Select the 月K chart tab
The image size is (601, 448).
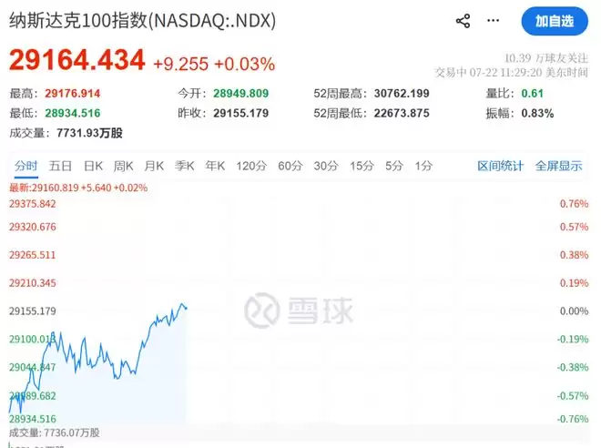[154, 166]
